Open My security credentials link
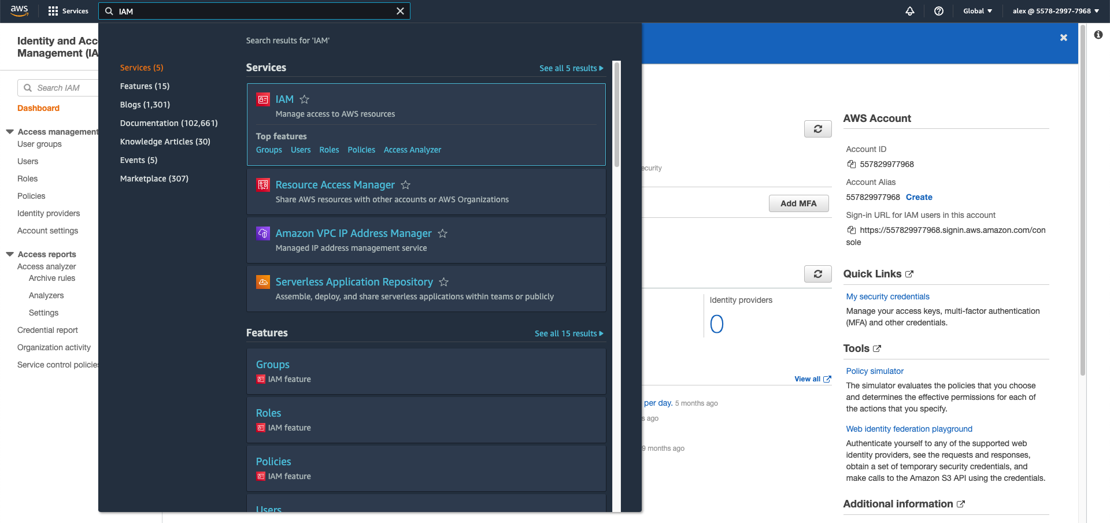Screen dimensions: 1110x523 [887, 296]
